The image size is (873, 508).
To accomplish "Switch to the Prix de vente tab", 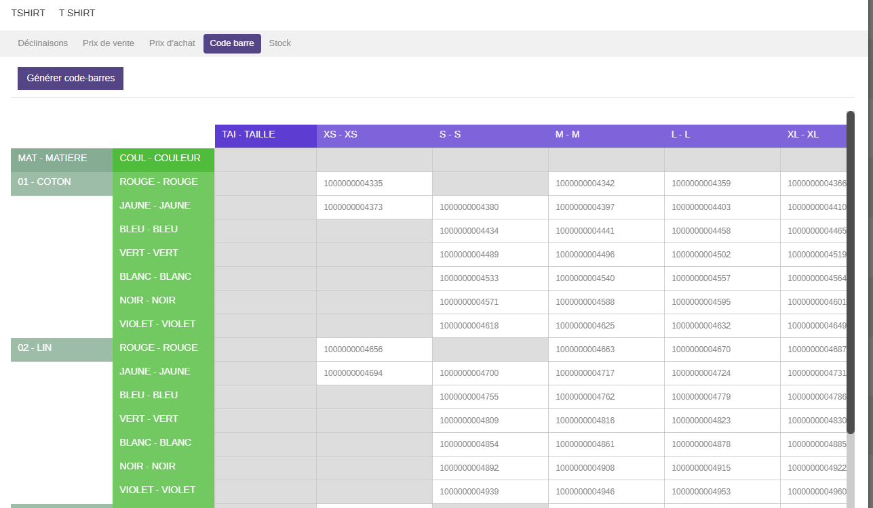I will tap(109, 43).
